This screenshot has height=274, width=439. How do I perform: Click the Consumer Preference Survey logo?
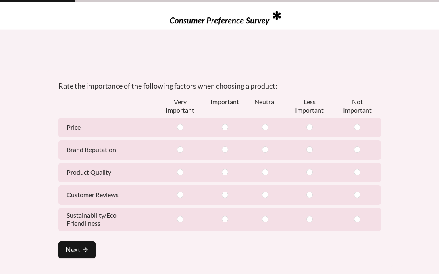tap(225, 18)
